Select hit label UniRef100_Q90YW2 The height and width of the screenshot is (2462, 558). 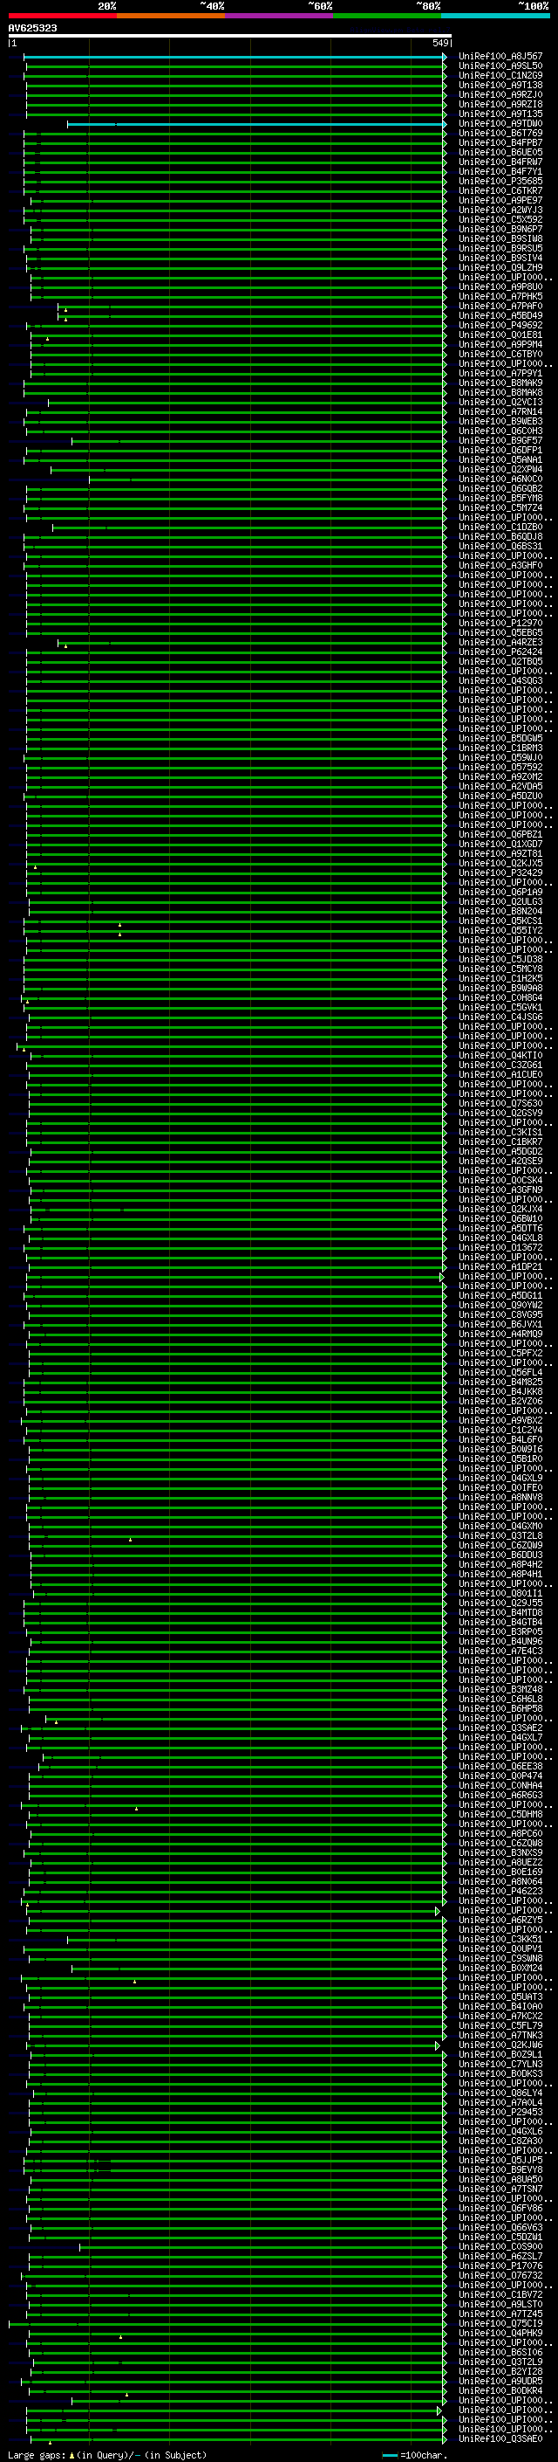click(x=500, y=1306)
